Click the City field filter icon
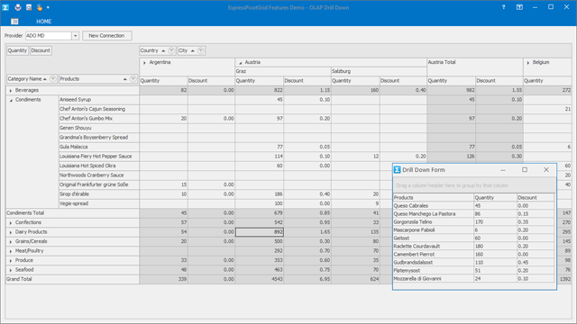 200,50
